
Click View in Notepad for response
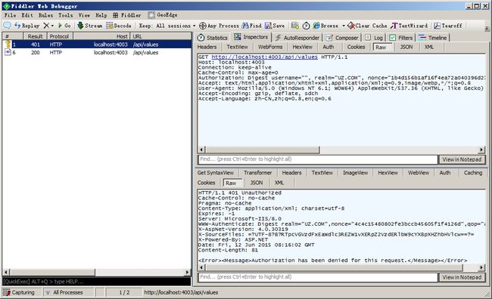click(x=462, y=277)
